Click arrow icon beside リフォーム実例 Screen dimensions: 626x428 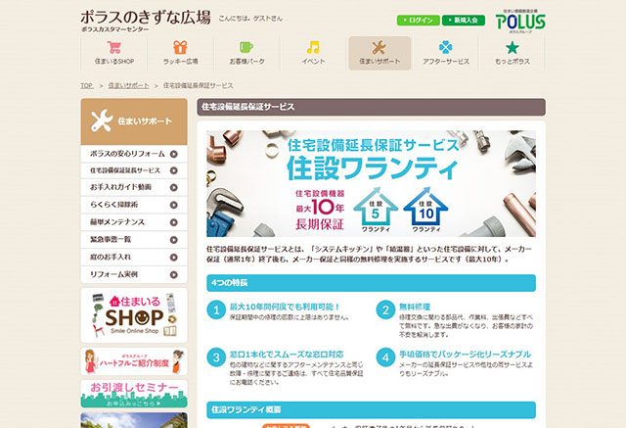[174, 275]
